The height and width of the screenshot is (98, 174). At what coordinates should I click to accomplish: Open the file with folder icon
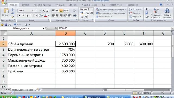[2, 24]
